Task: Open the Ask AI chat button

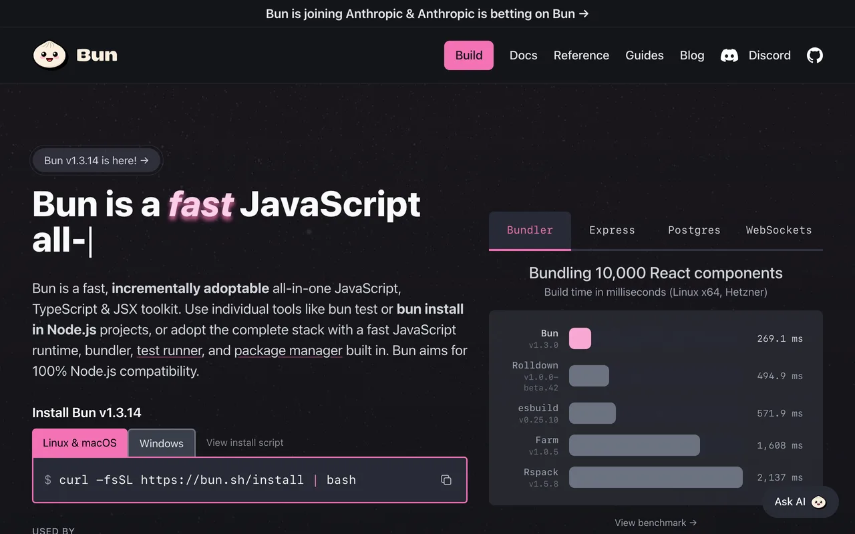Action: [x=800, y=502]
